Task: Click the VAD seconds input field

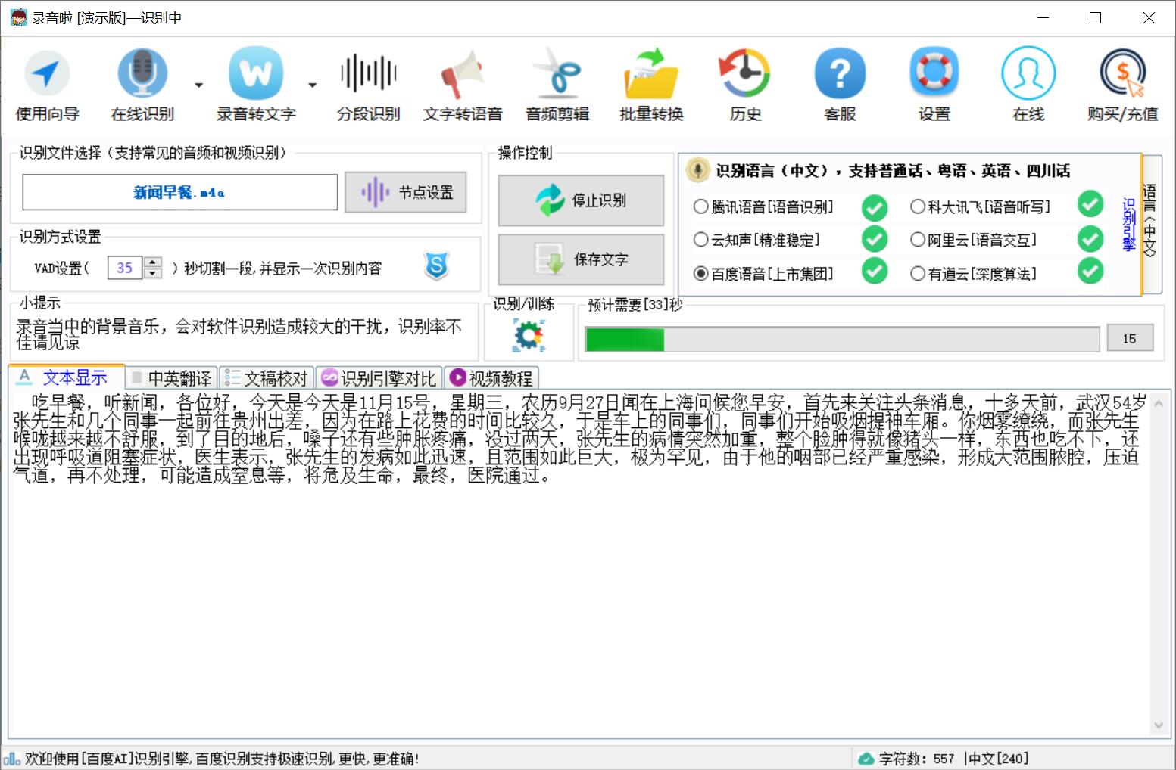Action: 125,268
